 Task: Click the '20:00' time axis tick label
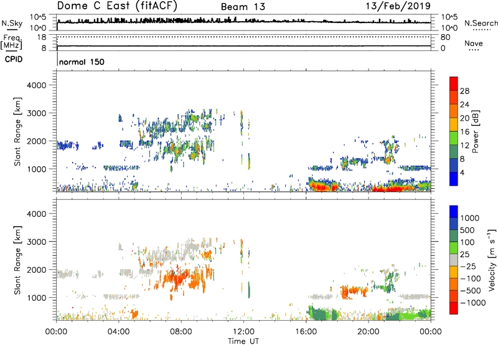coord(369,332)
